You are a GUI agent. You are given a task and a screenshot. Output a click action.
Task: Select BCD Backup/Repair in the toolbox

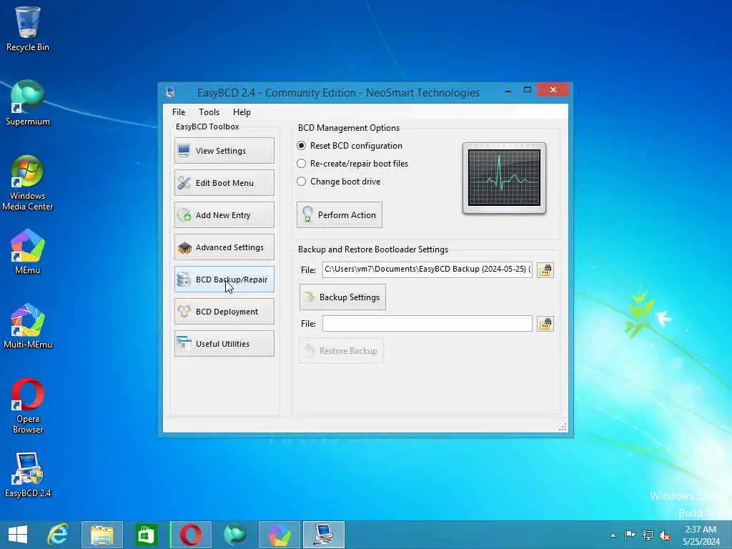(224, 280)
